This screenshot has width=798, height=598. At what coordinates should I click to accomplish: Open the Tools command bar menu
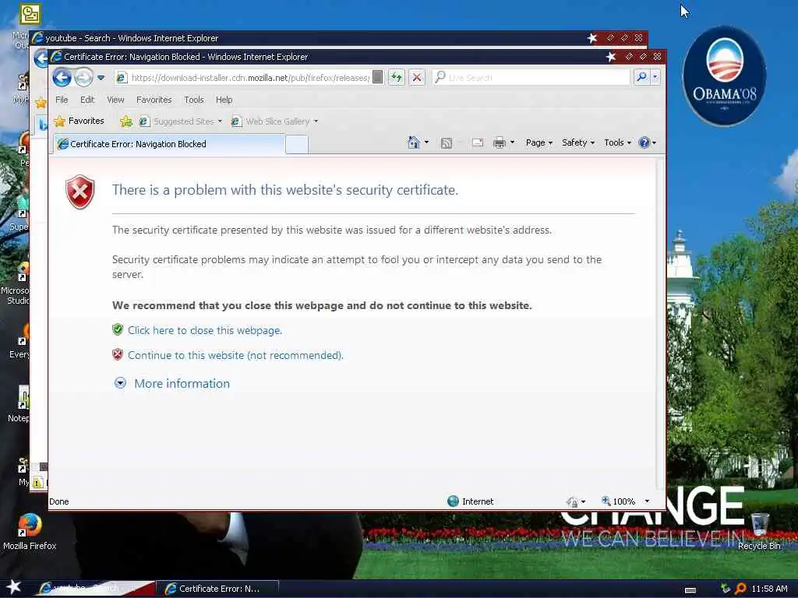click(x=617, y=143)
